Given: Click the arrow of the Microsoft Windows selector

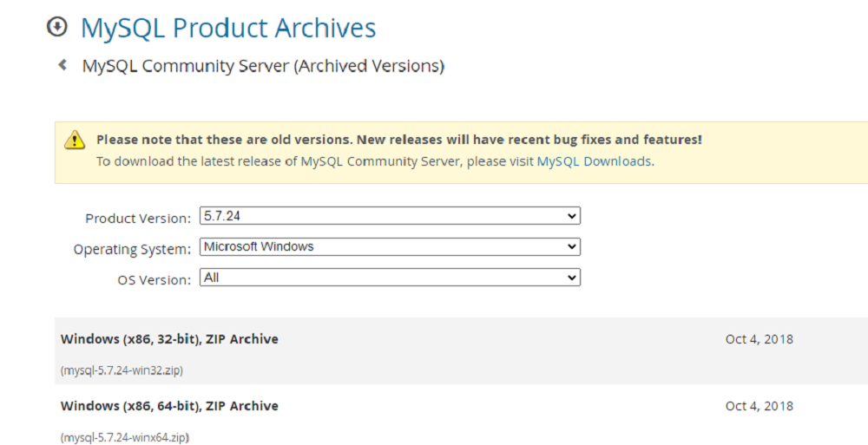Looking at the screenshot, I should click(x=572, y=247).
